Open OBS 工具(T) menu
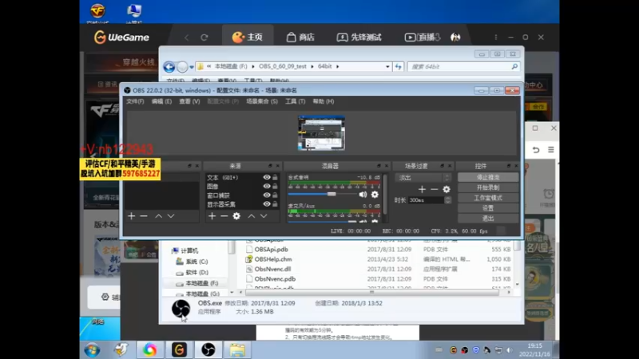The width and height of the screenshot is (639, 359). pos(295,101)
